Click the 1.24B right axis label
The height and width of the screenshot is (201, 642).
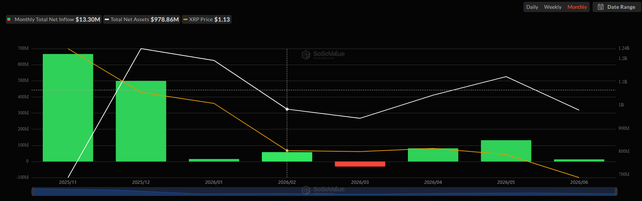(624, 48)
